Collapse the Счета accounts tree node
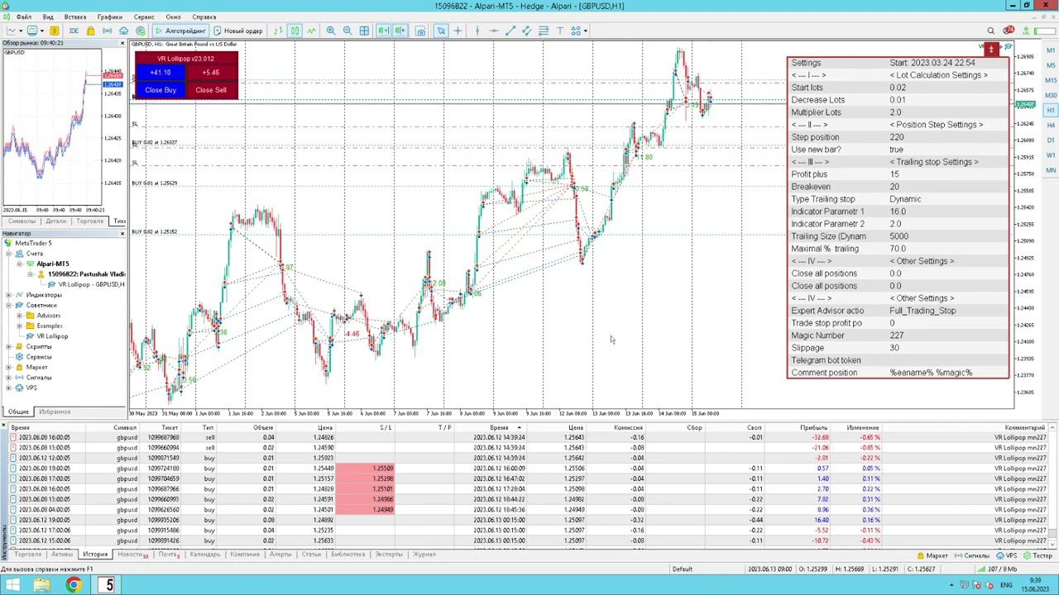The width and height of the screenshot is (1059, 595). pos(9,254)
